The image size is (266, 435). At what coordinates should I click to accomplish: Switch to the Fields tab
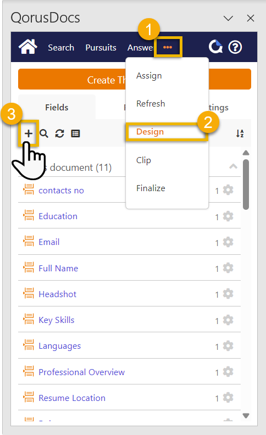tap(57, 107)
